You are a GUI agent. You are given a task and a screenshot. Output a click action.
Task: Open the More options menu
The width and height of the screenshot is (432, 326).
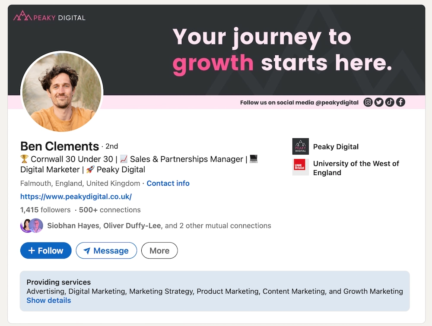(x=159, y=250)
